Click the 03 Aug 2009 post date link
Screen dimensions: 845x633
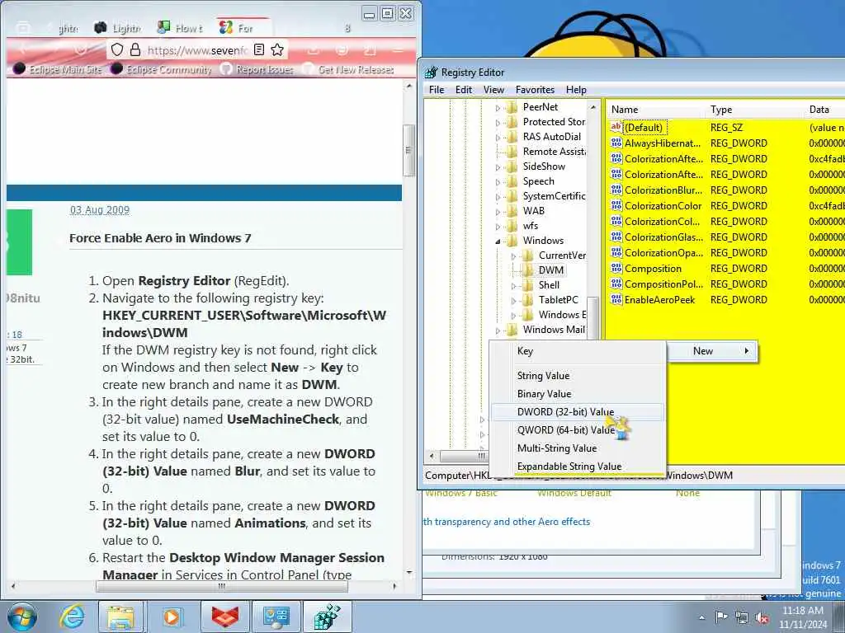pos(100,210)
